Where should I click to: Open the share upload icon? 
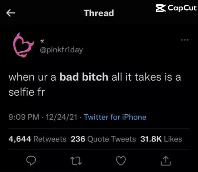tap(166, 161)
